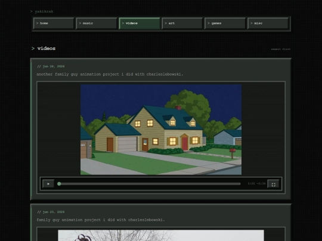Click the video time display 0:00
The image size is (322, 241).
(x=251, y=184)
